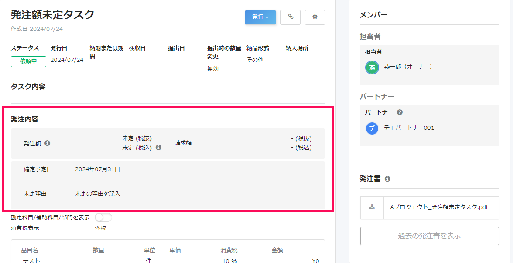Screen dimensions: 513x263
Task: Click the デ avatar of デモパートナー001
Action: point(372,128)
